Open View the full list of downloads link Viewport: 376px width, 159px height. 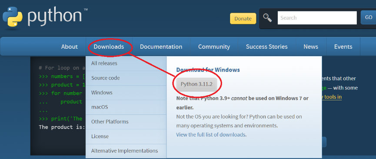211,135
